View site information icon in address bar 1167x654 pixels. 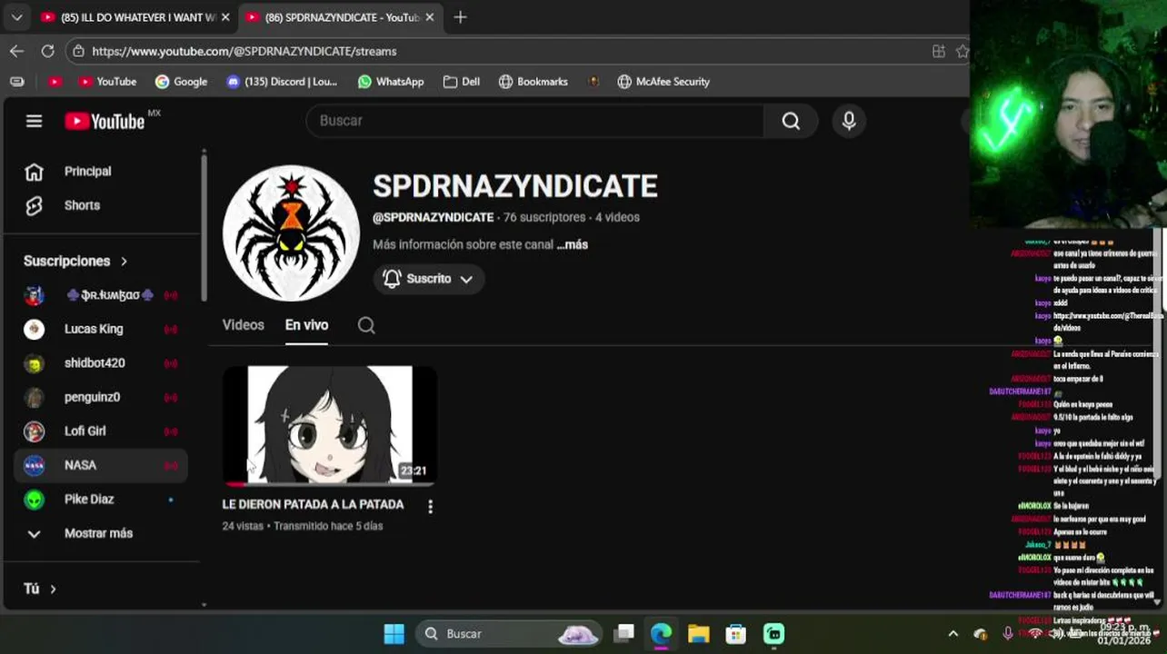[78, 51]
